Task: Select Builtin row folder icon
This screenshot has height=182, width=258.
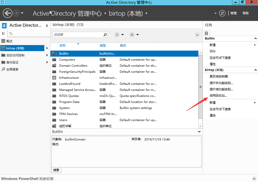Action: 54,54
